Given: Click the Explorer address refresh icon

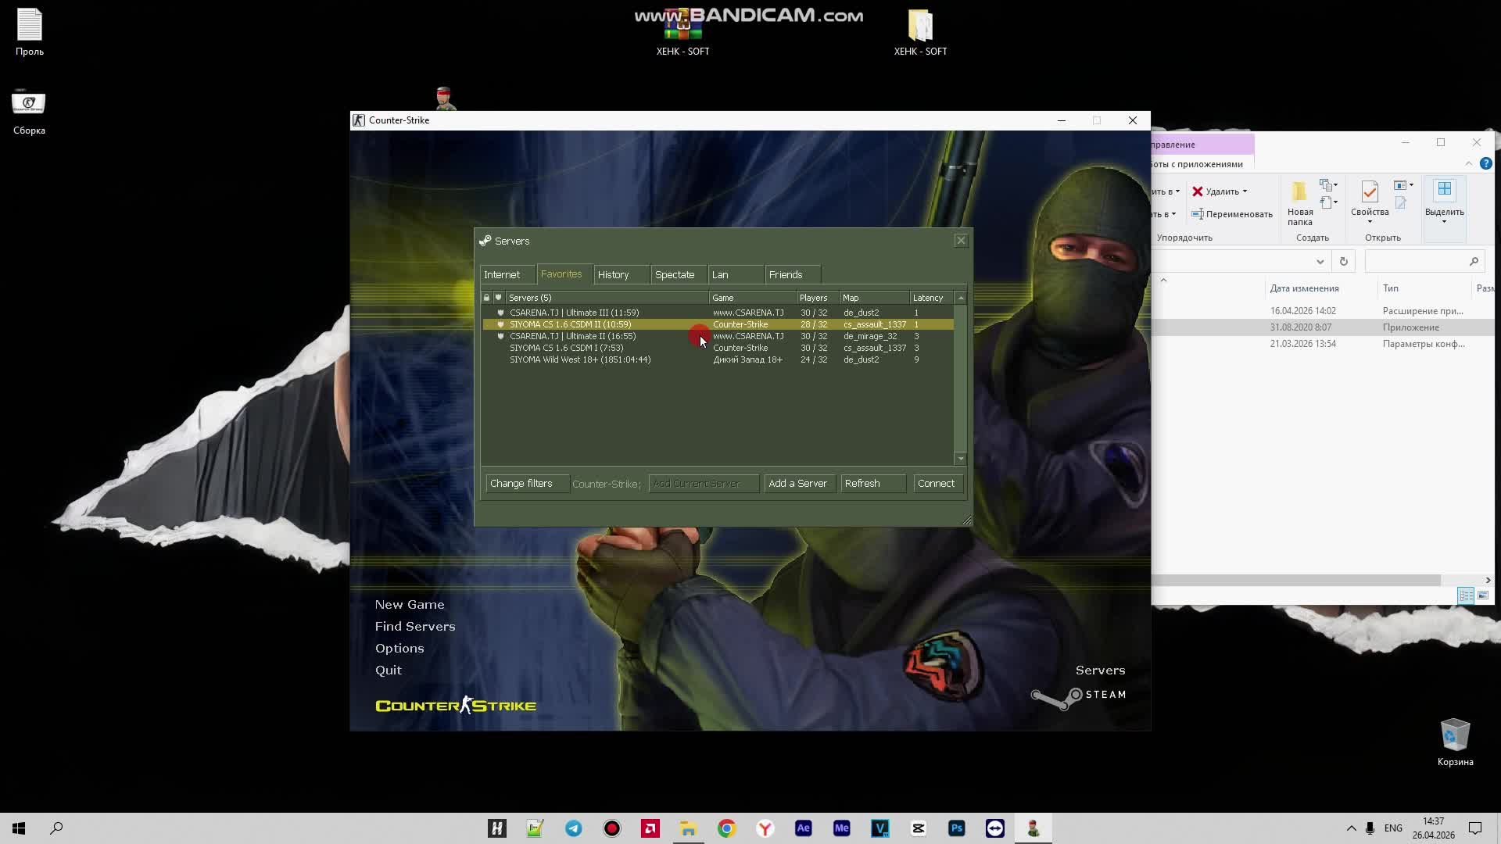Looking at the screenshot, I should click(1343, 262).
